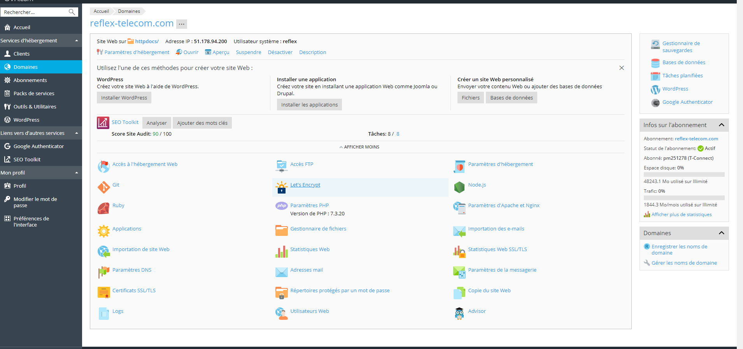
Task: Click the Gestionnaire de fichiers folder icon
Action: tap(281, 231)
